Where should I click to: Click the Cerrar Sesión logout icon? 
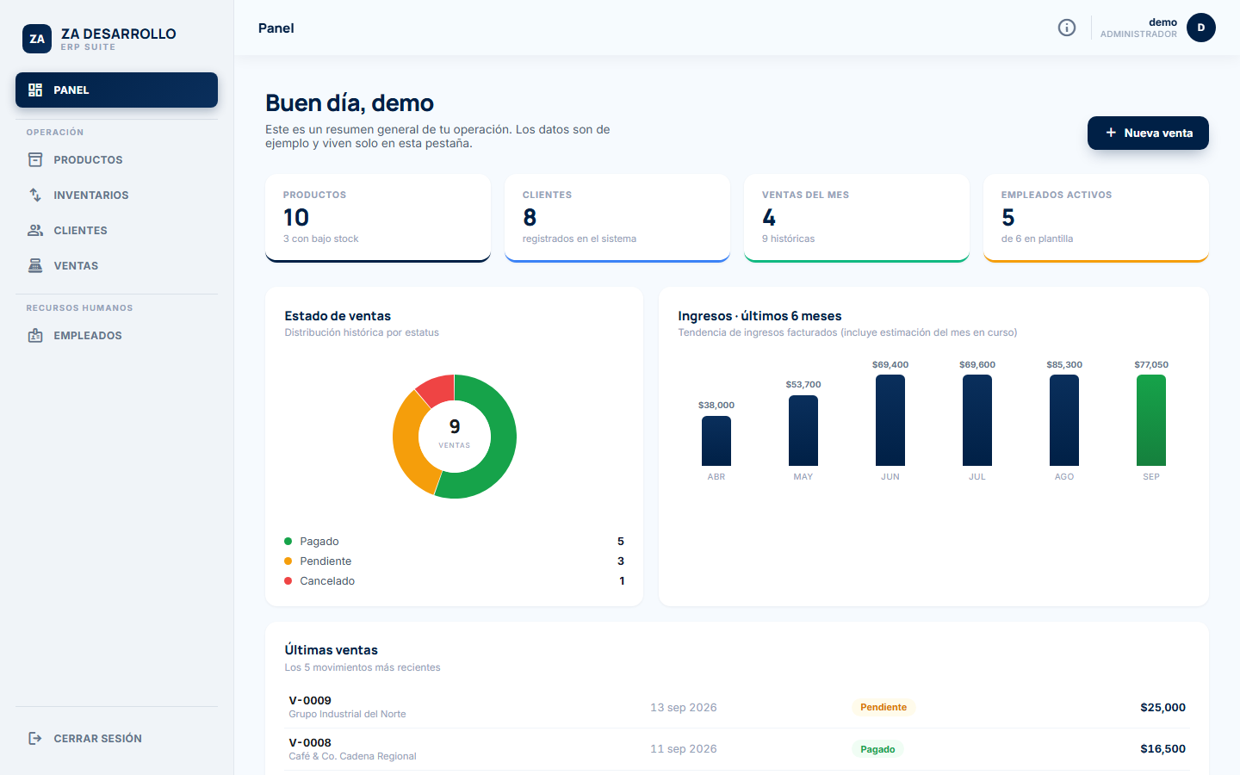pyautogui.click(x=35, y=738)
